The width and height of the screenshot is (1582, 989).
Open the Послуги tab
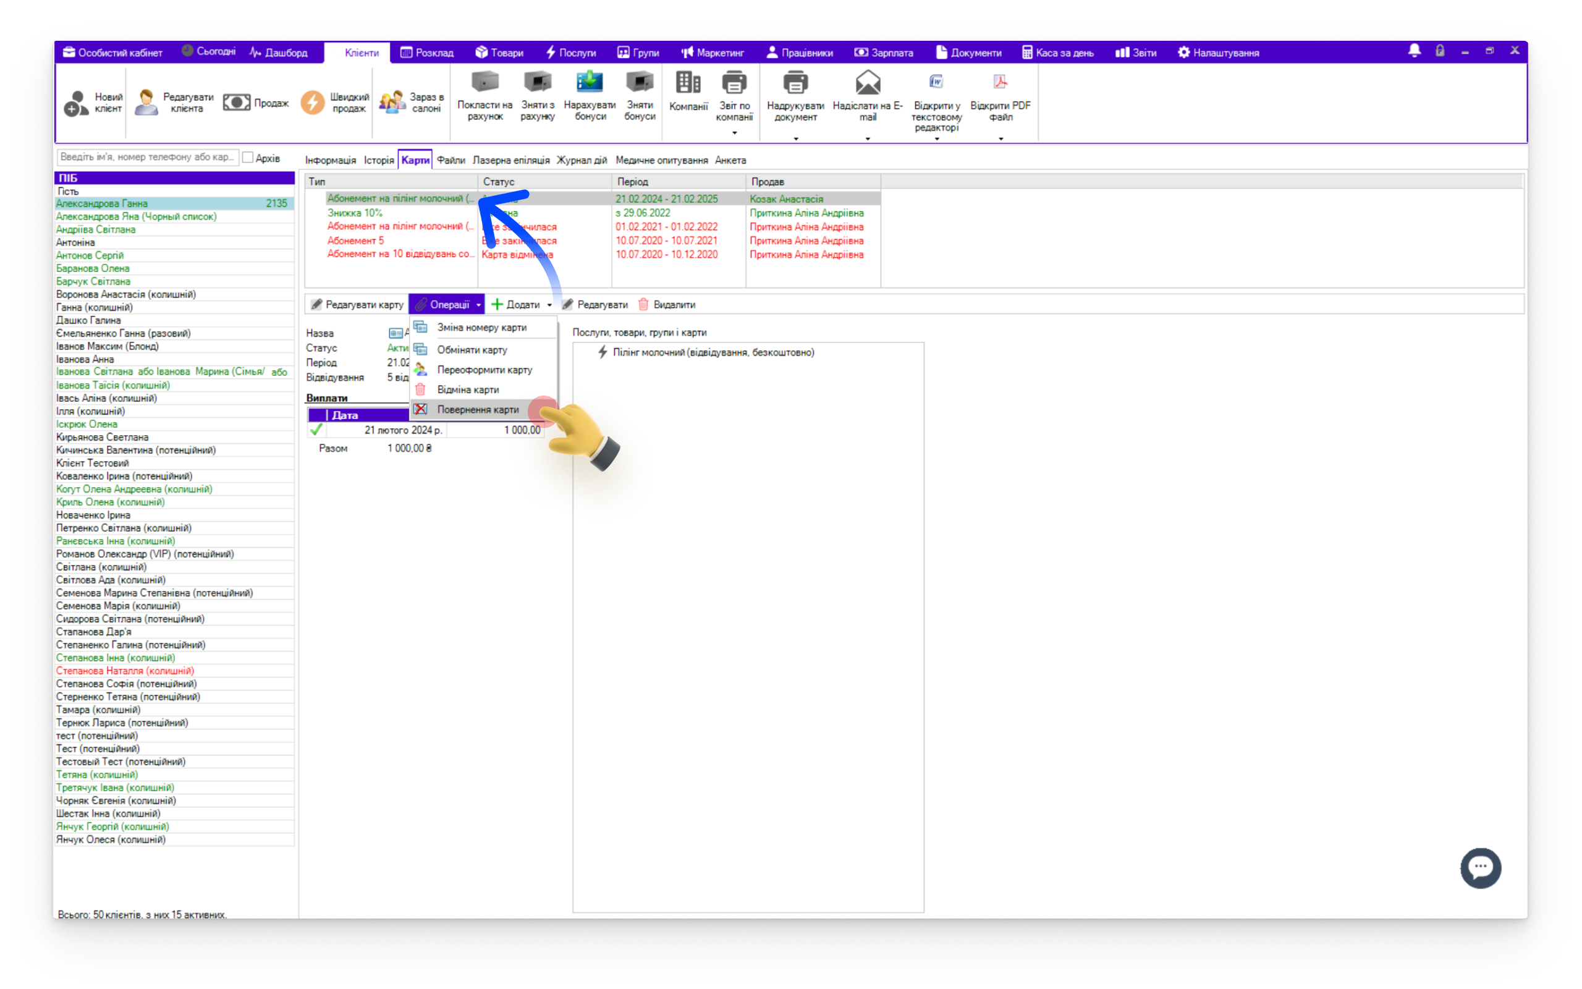pos(571,53)
